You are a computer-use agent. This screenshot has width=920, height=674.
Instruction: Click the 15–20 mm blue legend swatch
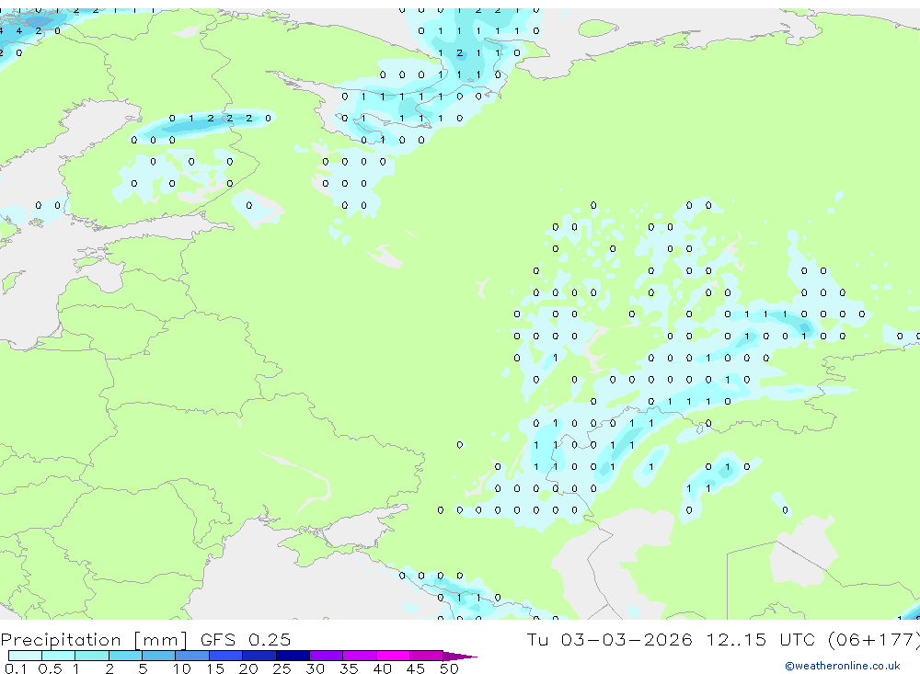[x=226, y=656]
